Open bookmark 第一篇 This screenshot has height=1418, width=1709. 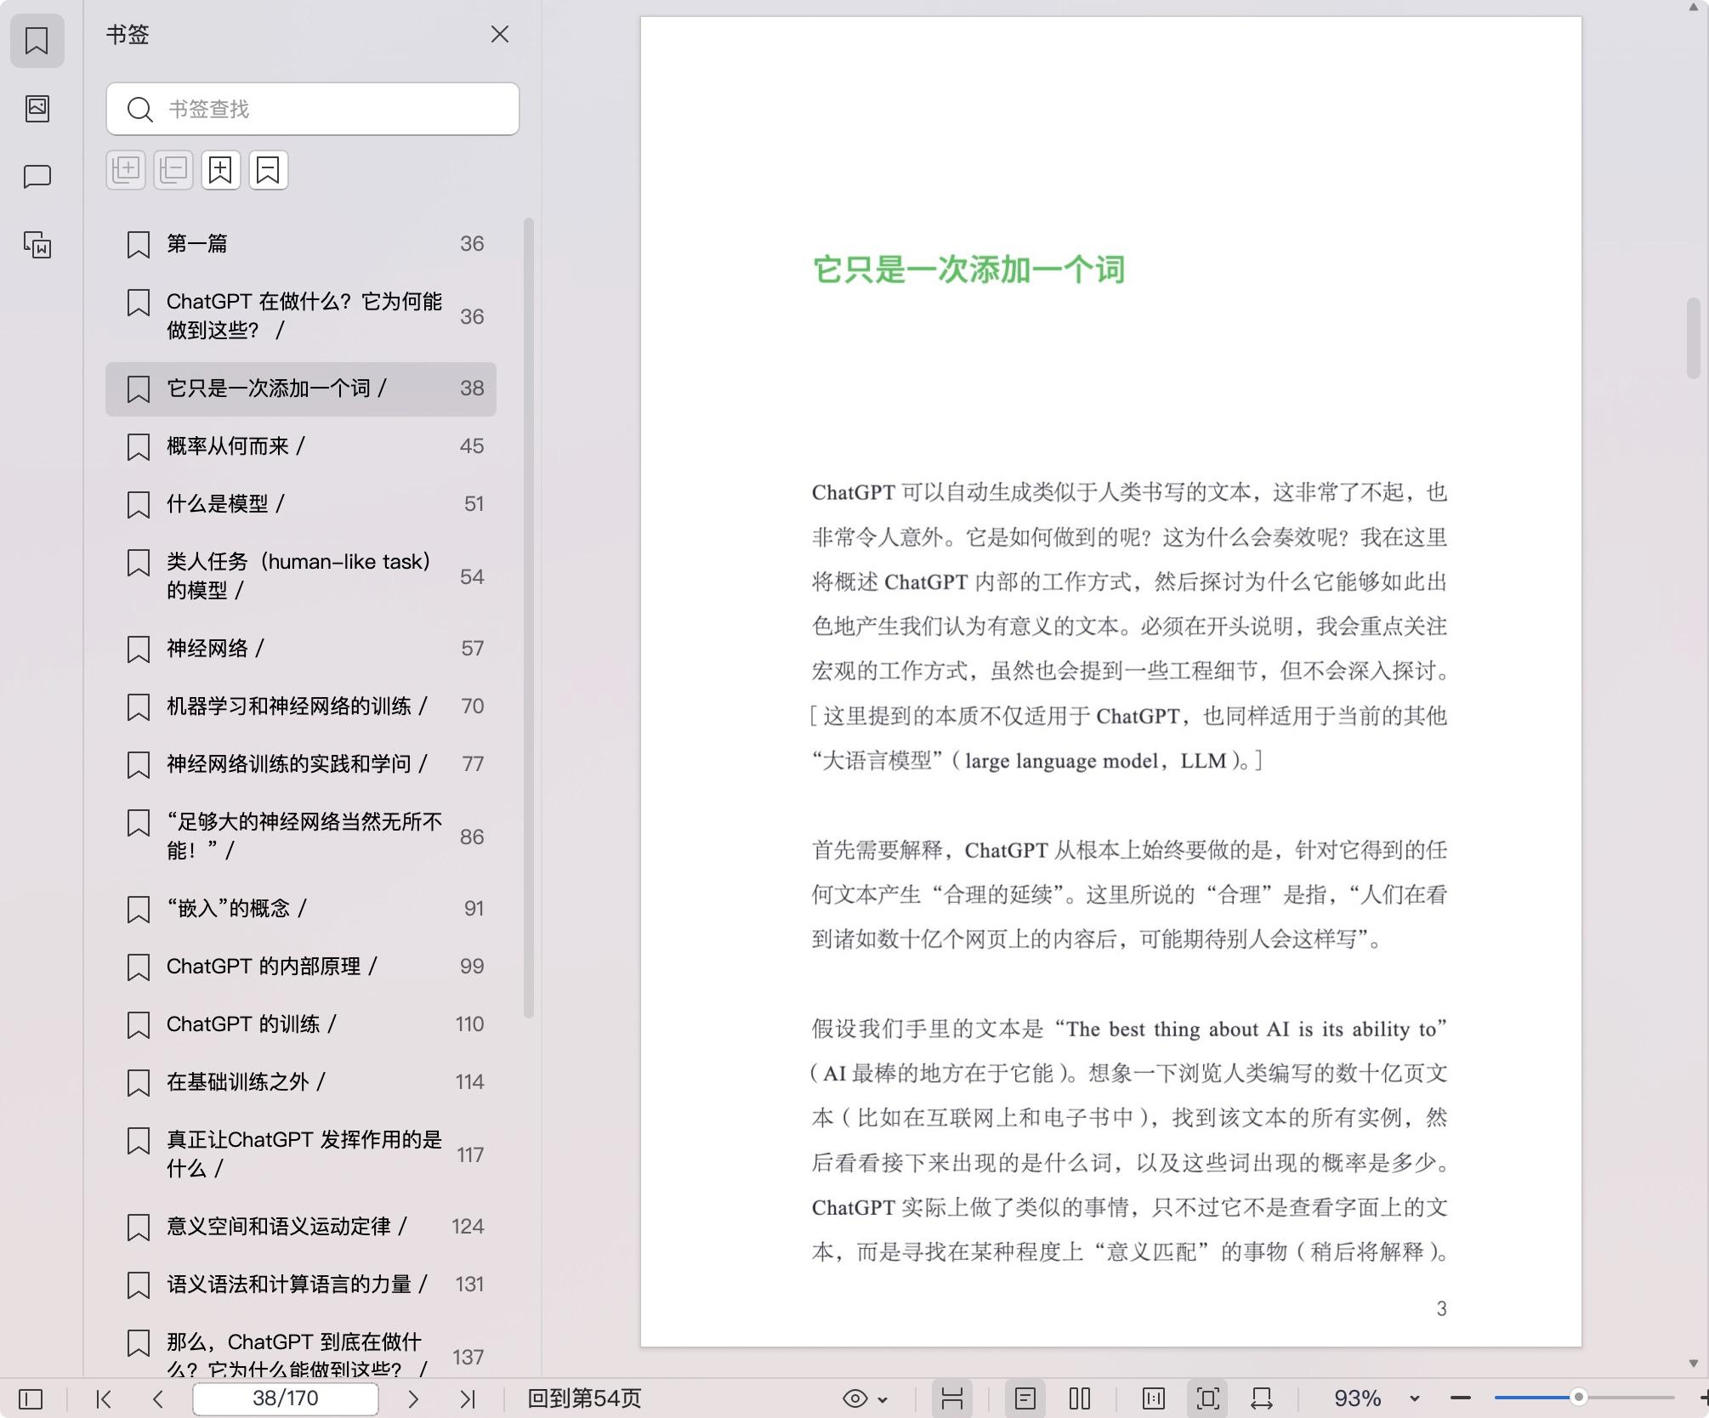pyautogui.click(x=301, y=244)
